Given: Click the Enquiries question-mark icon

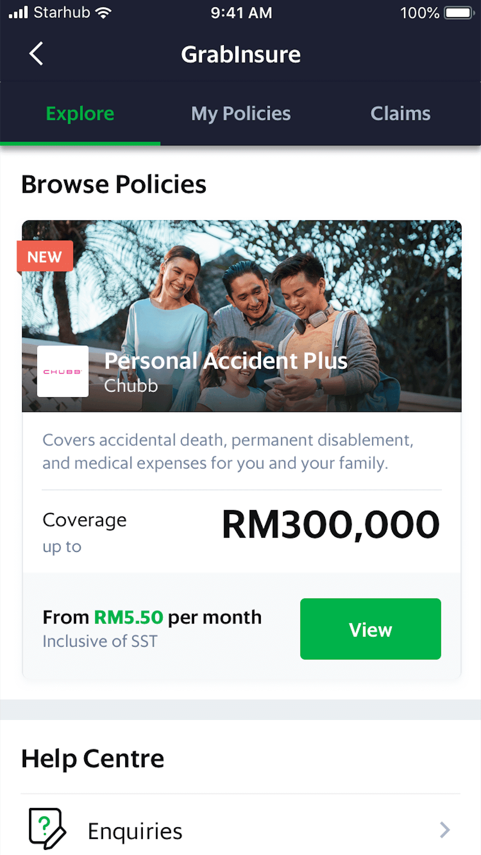Looking at the screenshot, I should click(x=47, y=829).
